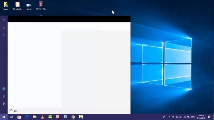The image size is (214, 120).
Task: Select the 'New folder' desktop icon
Action: (18, 6)
